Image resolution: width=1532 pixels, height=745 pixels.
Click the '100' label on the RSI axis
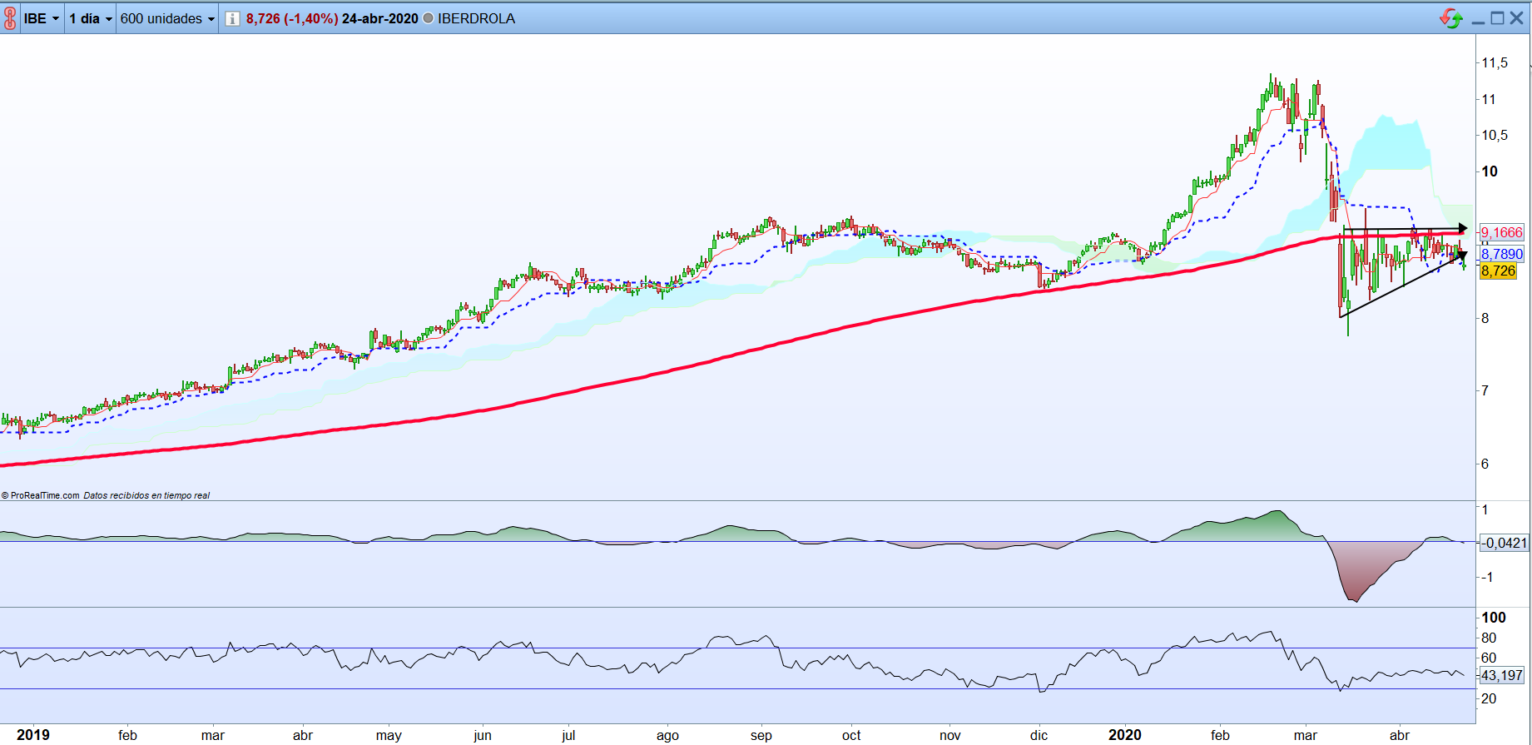point(1494,618)
